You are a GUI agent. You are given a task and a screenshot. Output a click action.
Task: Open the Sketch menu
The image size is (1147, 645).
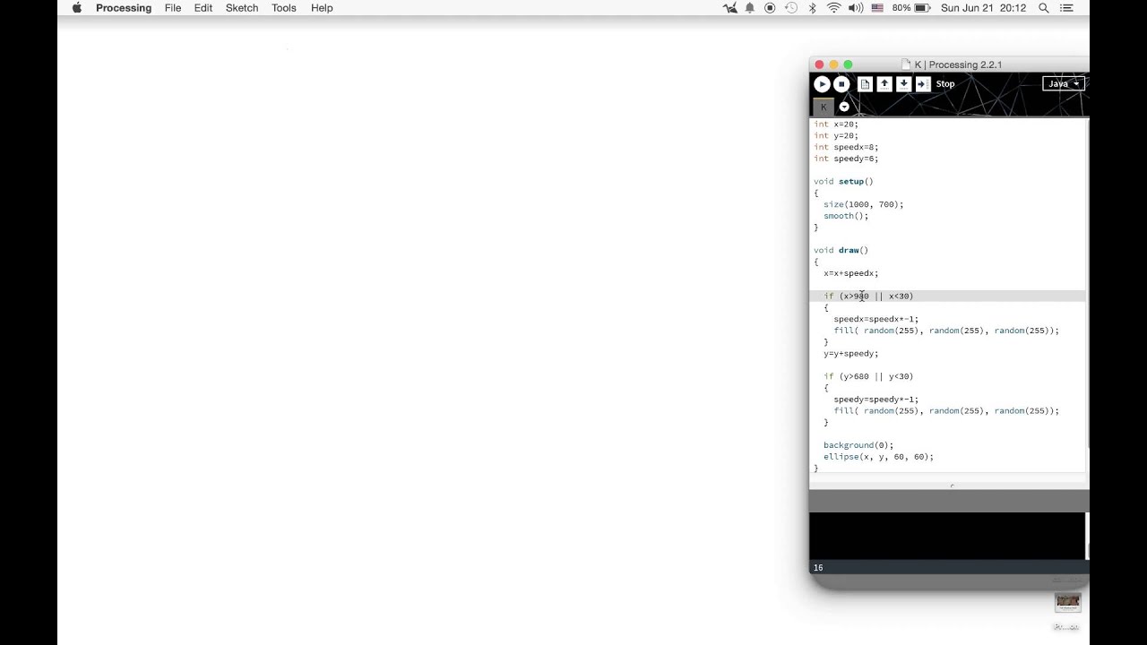point(242,8)
